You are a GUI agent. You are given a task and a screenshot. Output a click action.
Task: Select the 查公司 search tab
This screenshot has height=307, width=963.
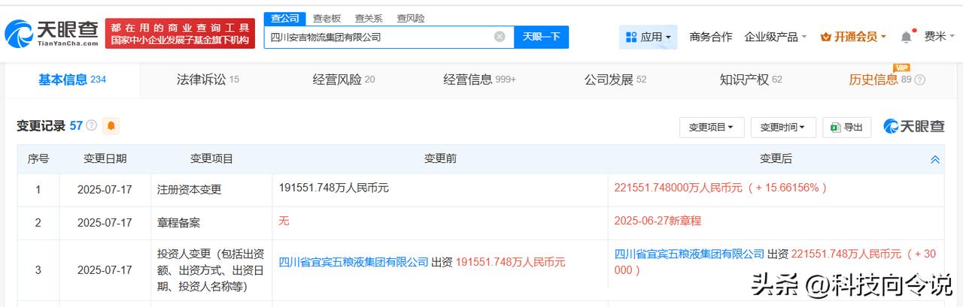pyautogui.click(x=285, y=18)
